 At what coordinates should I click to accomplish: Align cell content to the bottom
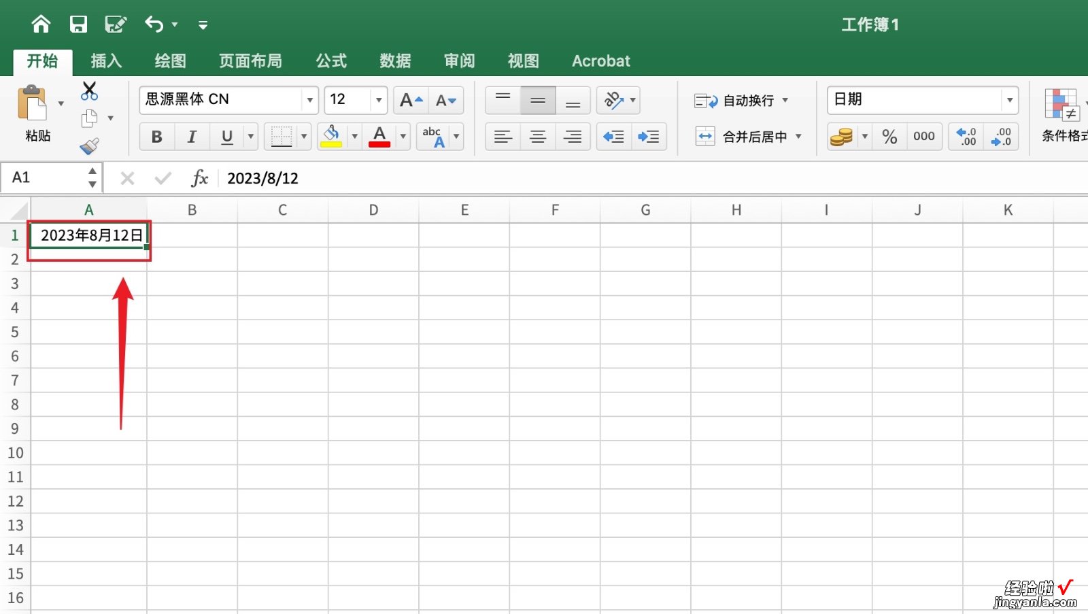coord(573,101)
